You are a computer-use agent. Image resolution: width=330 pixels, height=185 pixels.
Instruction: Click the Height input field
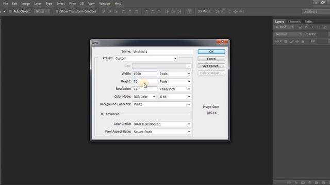click(144, 81)
